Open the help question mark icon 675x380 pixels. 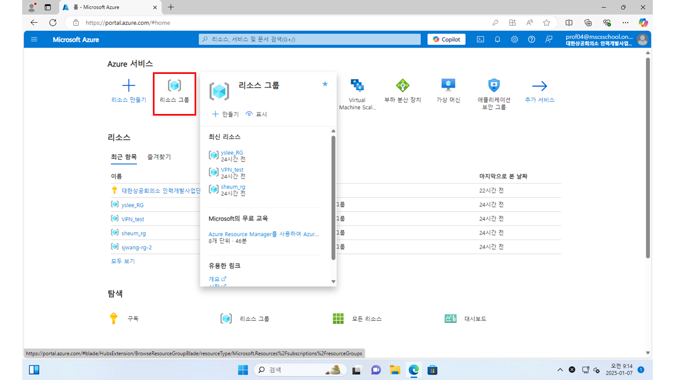[532, 40]
